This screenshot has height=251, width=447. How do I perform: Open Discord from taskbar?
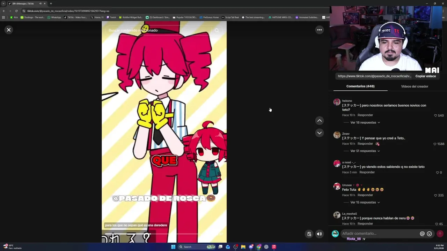click(251, 247)
